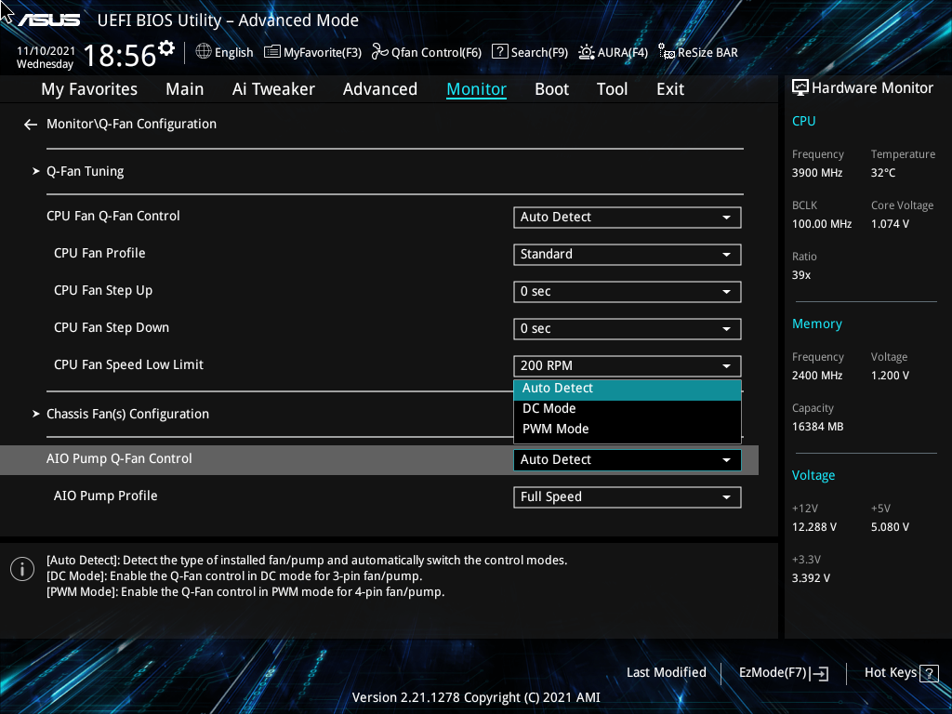952x714 pixels.
Task: Open AIO Pump Profile Full Speed dropdown
Action: tap(628, 497)
